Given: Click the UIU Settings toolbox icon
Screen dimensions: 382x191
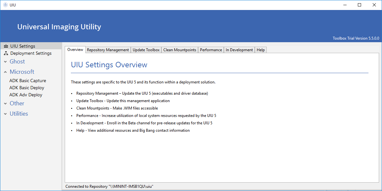Looking at the screenshot, I should pyautogui.click(x=6, y=46).
